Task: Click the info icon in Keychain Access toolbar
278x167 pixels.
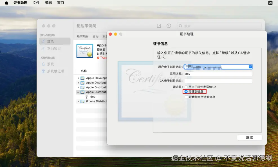Action: pyautogui.click(x=169, y=26)
